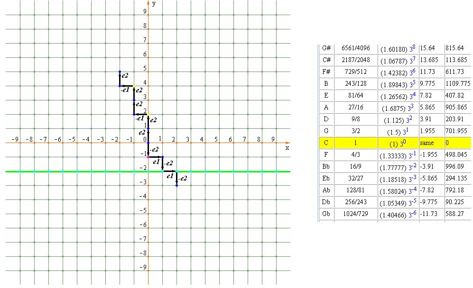Click tick label 9 on positive x-axis
Image resolution: width=473 pixels, height=288 pixels.
(x=273, y=139)
